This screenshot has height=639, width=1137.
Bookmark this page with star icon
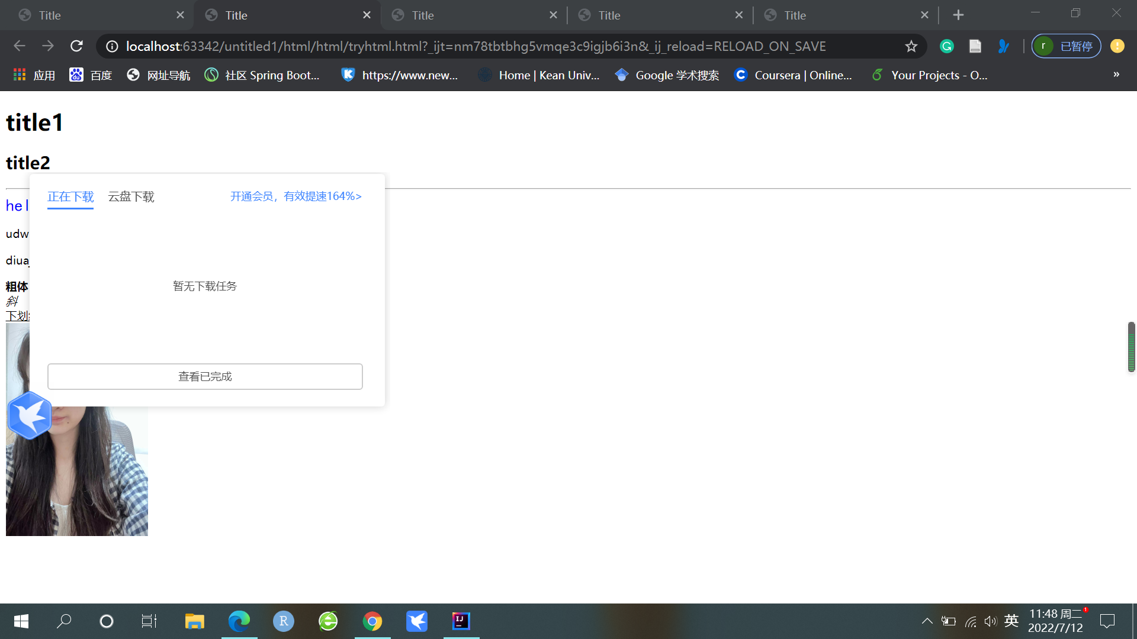click(911, 46)
